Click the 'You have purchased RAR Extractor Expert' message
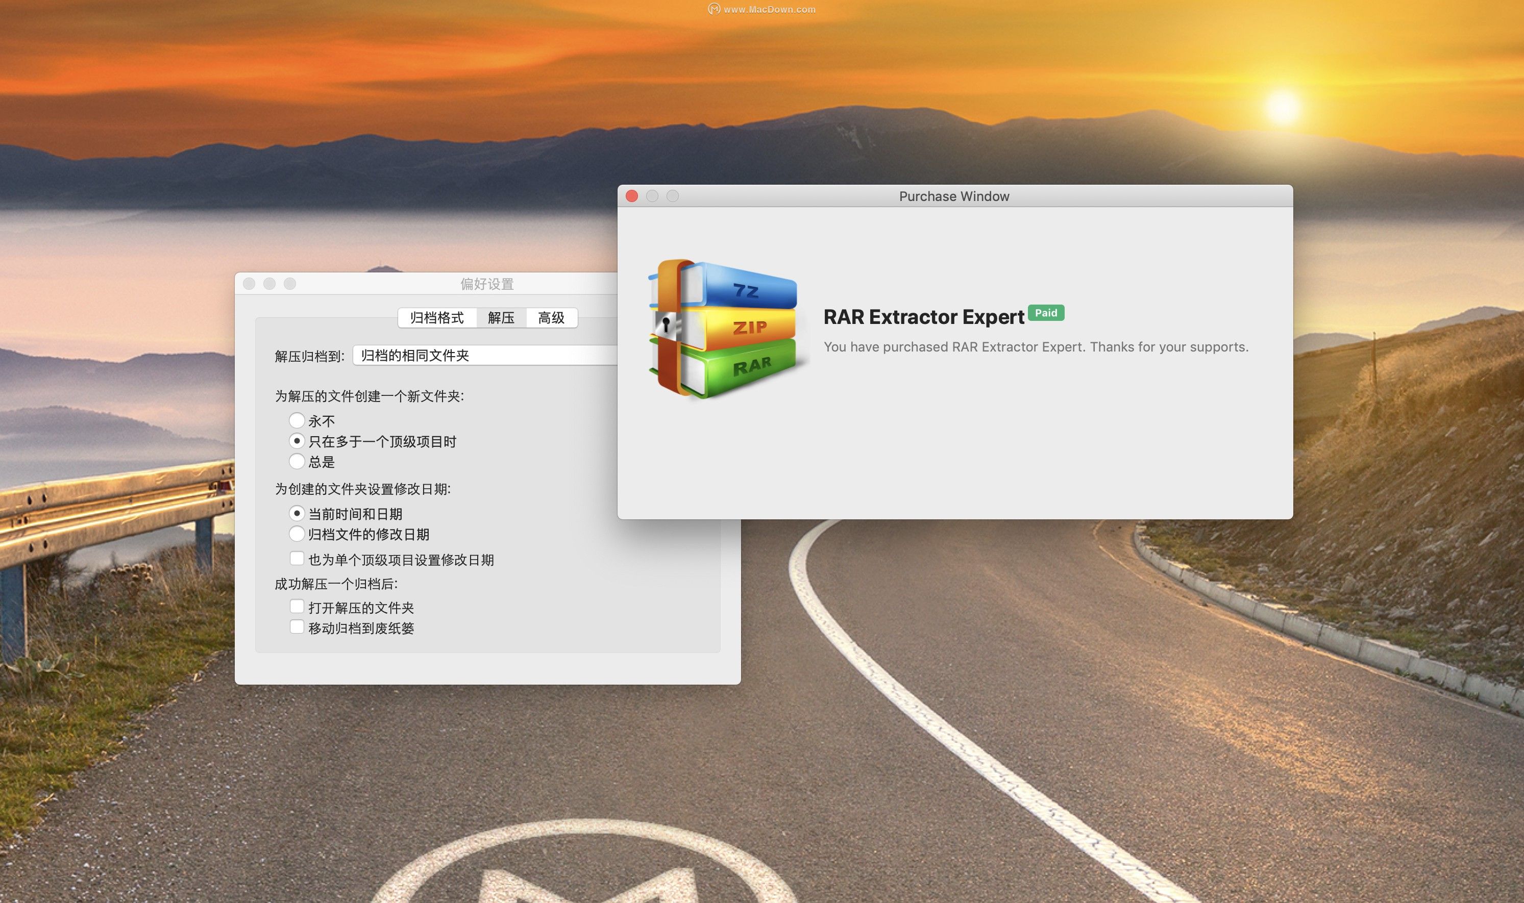 [1036, 347]
